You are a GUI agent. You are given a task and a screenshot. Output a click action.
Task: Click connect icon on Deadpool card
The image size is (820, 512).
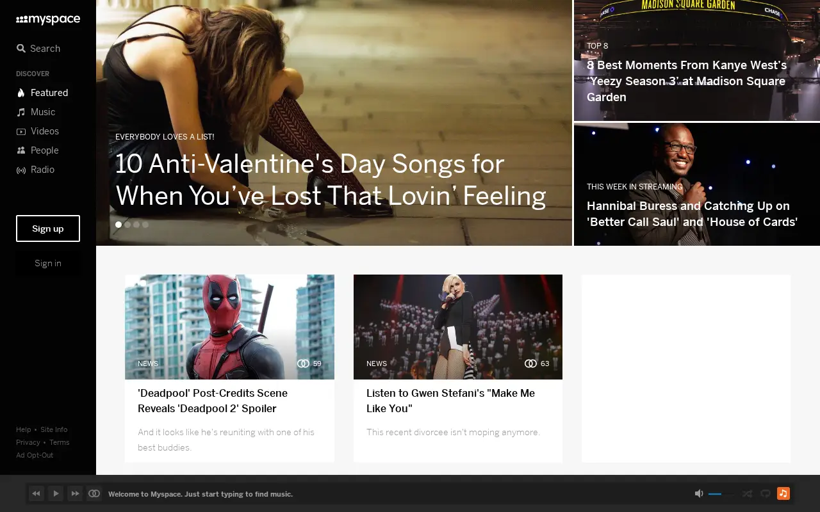point(304,364)
